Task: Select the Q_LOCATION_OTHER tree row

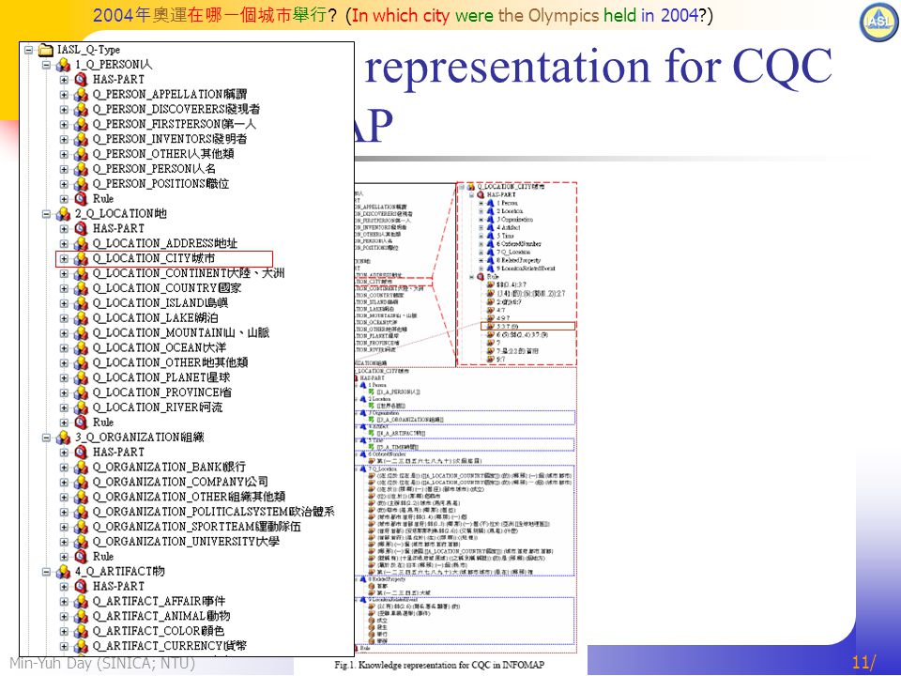Action: 154,363
